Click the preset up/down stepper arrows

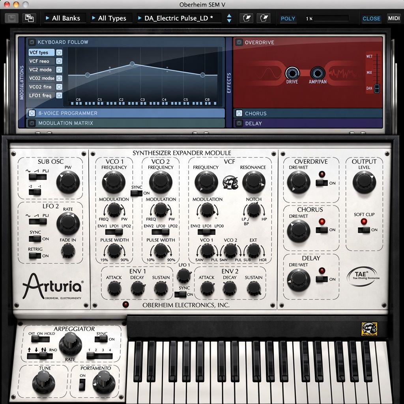click(x=229, y=18)
